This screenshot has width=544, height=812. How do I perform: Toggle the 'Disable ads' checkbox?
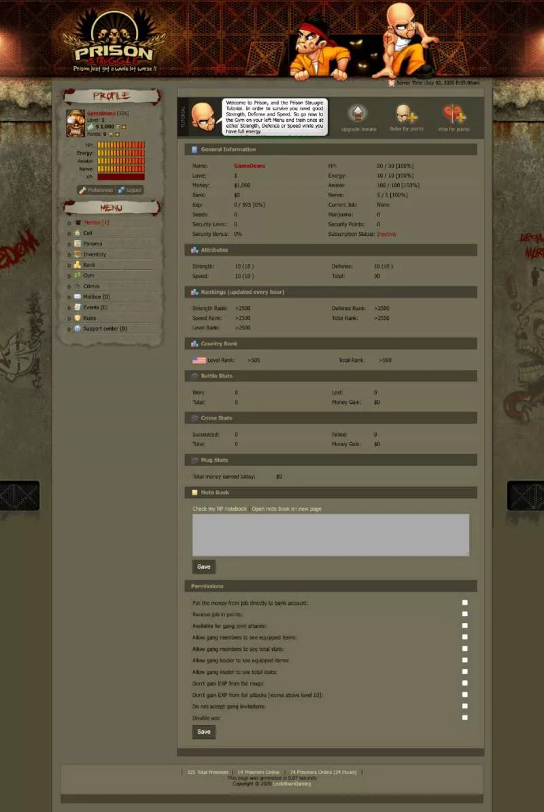point(465,717)
